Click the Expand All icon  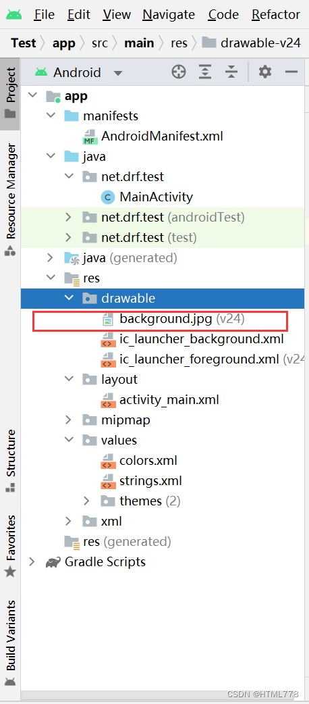(x=205, y=72)
